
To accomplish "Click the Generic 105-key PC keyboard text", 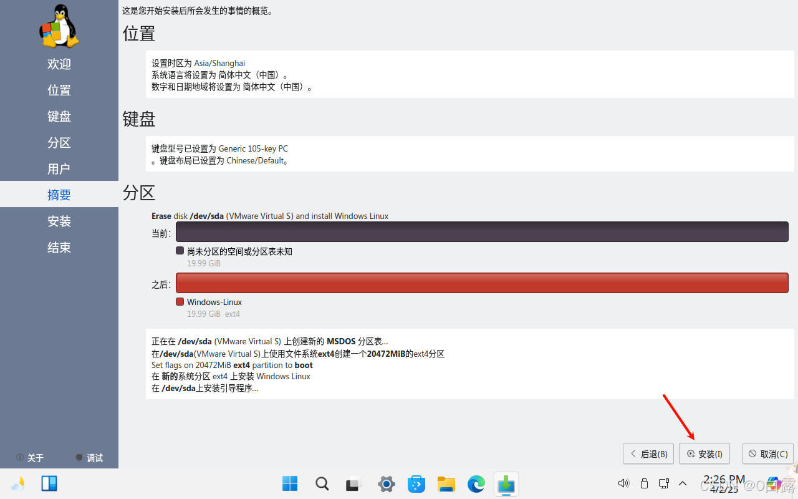I will (x=253, y=148).
